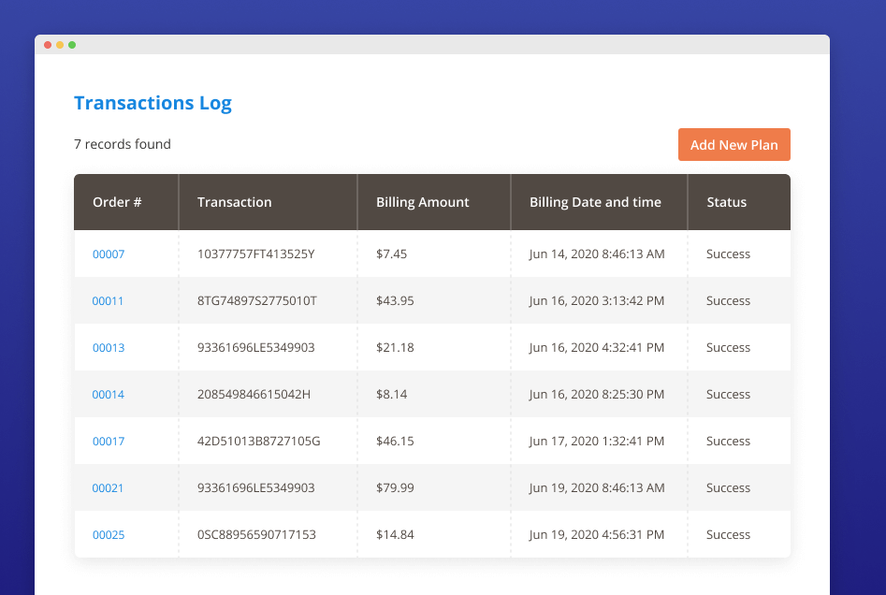Open order 00014 link
Screen dimensions: 886x595
[108, 395]
